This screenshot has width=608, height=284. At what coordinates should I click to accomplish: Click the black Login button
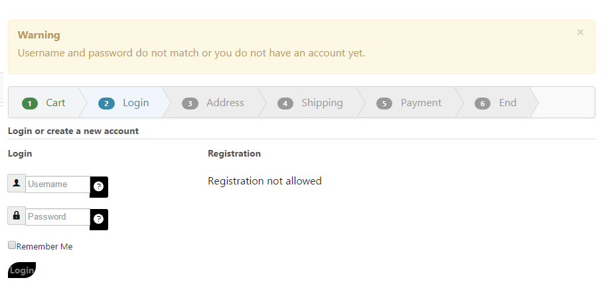[22, 270]
